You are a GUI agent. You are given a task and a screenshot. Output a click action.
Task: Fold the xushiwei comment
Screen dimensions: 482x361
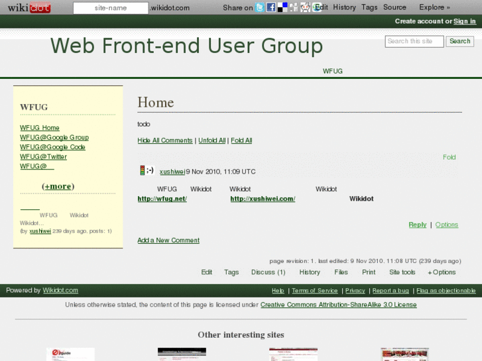tap(449, 157)
